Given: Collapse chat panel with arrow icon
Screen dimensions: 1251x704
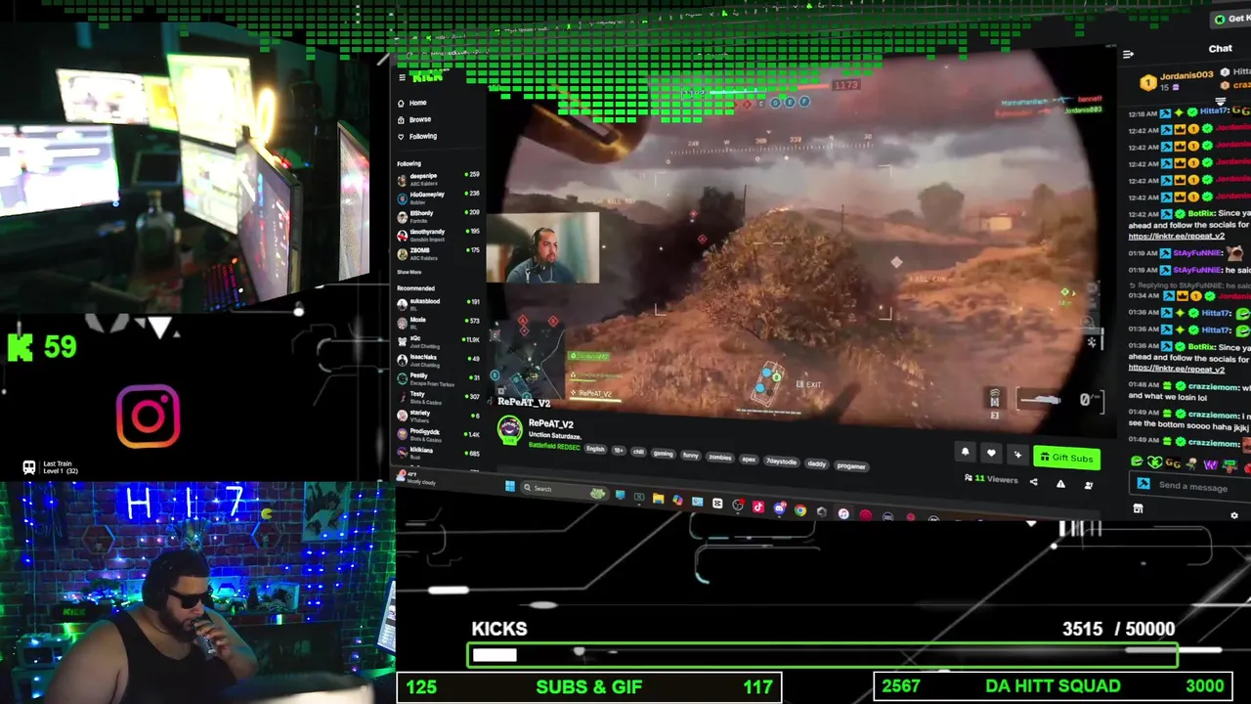Looking at the screenshot, I should point(1128,55).
